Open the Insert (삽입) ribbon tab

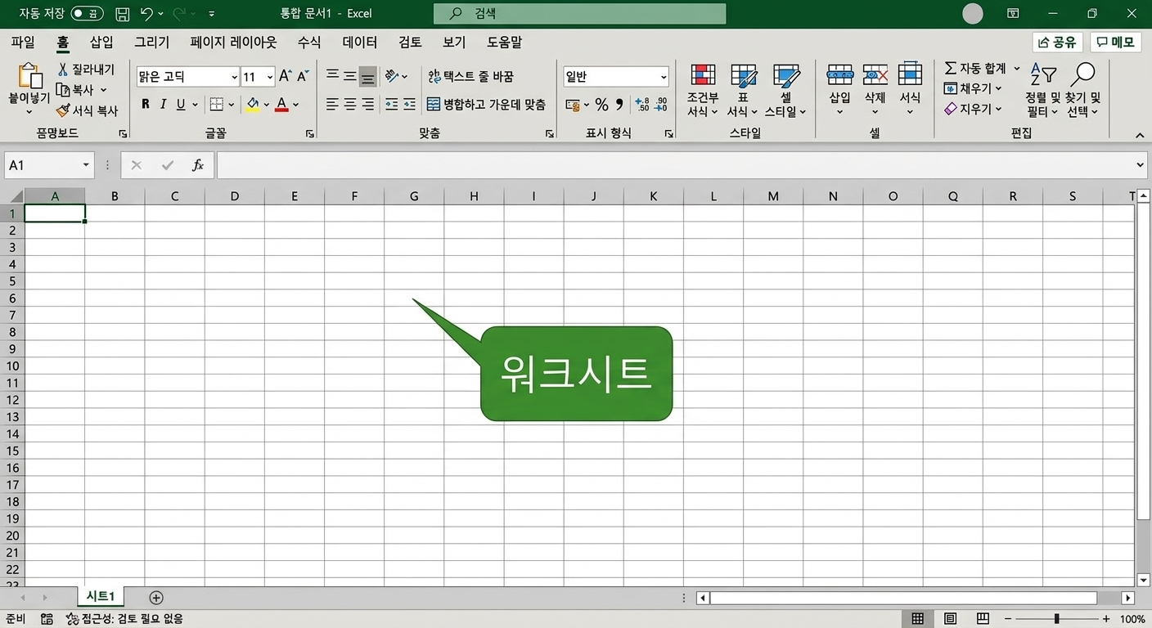[101, 43]
